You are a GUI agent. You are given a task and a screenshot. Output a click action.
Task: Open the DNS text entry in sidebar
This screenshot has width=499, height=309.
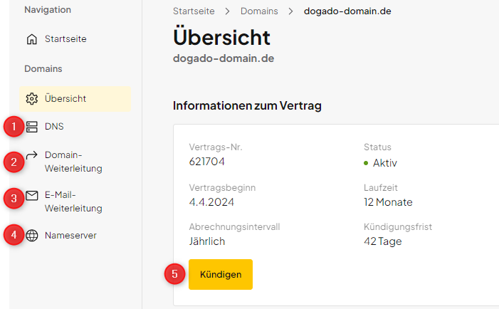click(x=54, y=127)
